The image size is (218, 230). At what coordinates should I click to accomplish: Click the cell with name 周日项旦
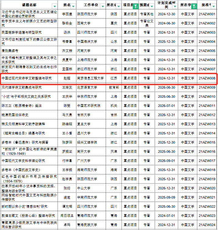[x=67, y=216]
